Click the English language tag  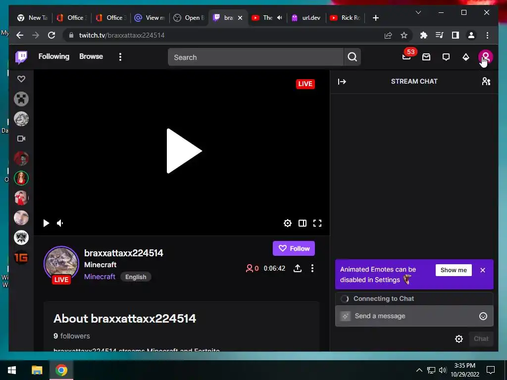pos(136,277)
